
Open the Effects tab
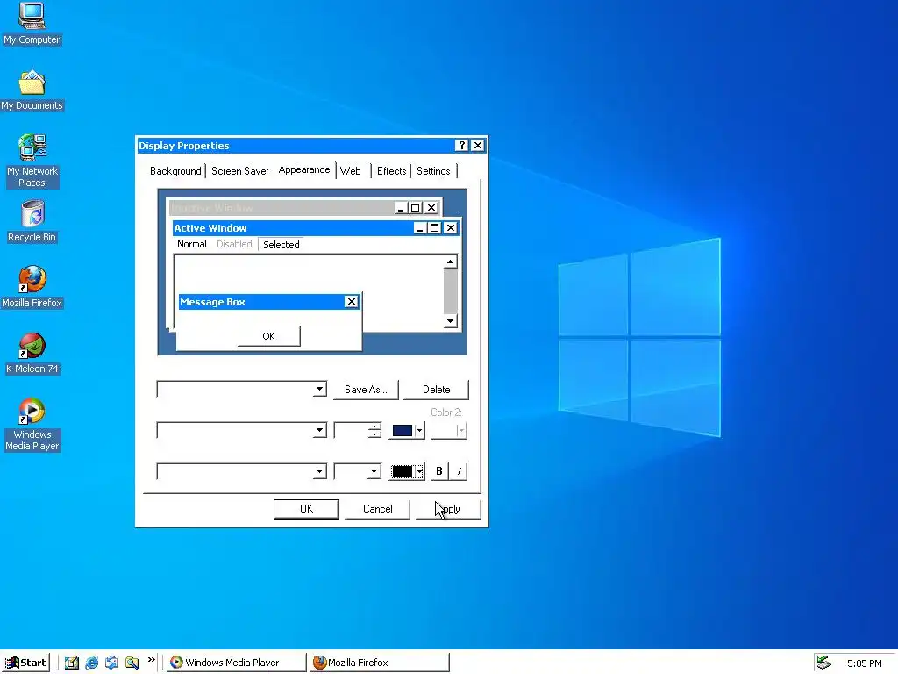[392, 171]
